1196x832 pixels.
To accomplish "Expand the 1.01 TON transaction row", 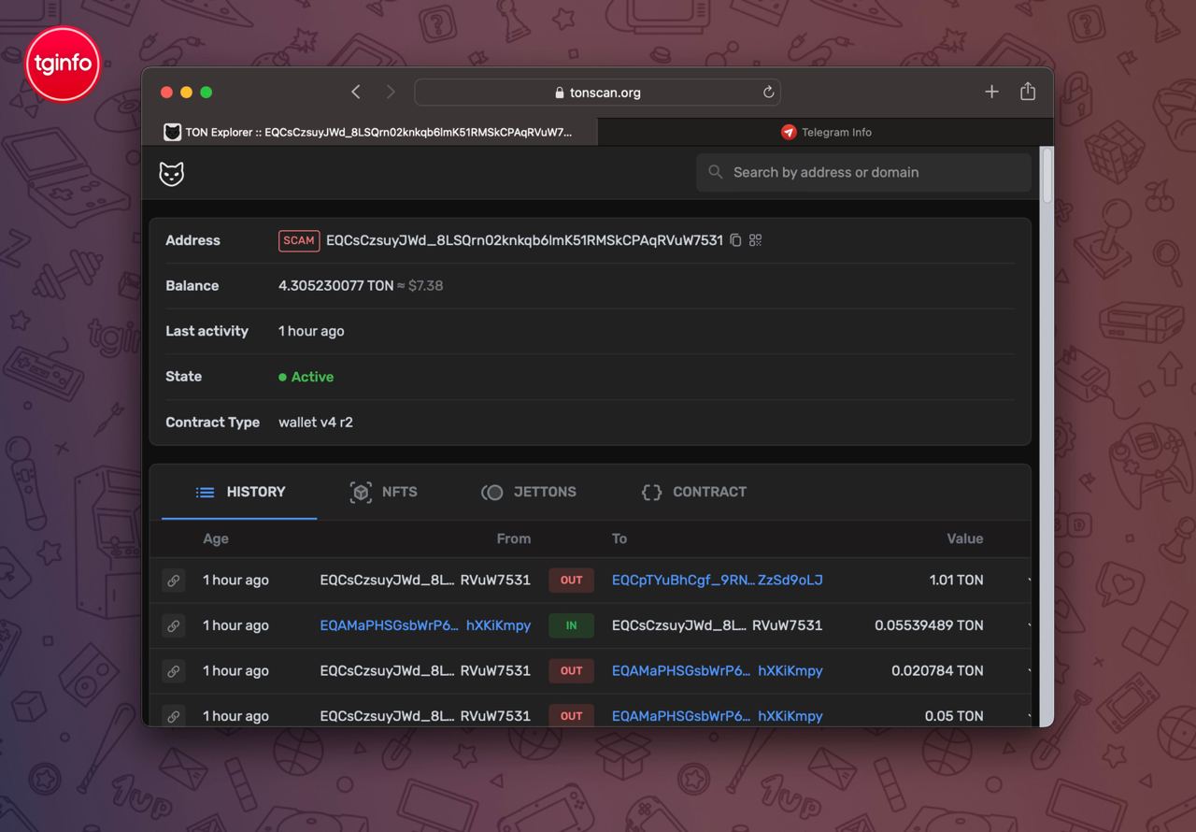I will 1029,581.
